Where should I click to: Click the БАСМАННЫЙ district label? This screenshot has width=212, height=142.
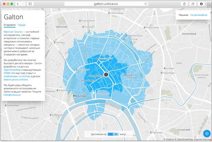click(189, 34)
